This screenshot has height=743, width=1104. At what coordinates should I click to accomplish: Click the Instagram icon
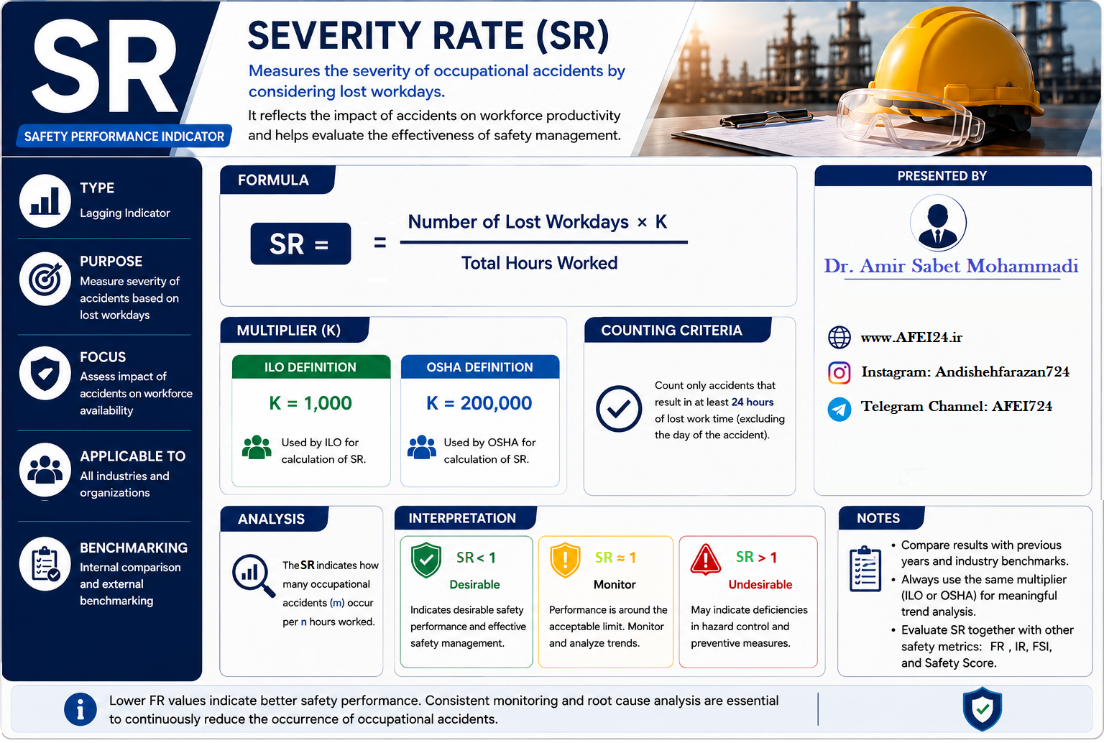tap(839, 372)
